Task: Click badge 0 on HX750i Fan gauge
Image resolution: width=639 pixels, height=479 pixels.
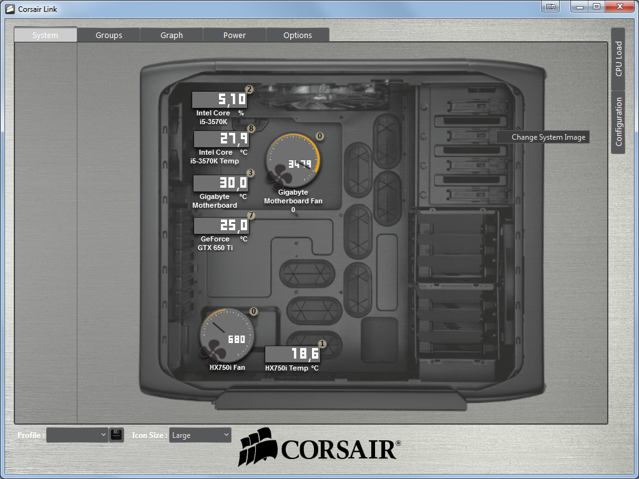Action: (253, 311)
